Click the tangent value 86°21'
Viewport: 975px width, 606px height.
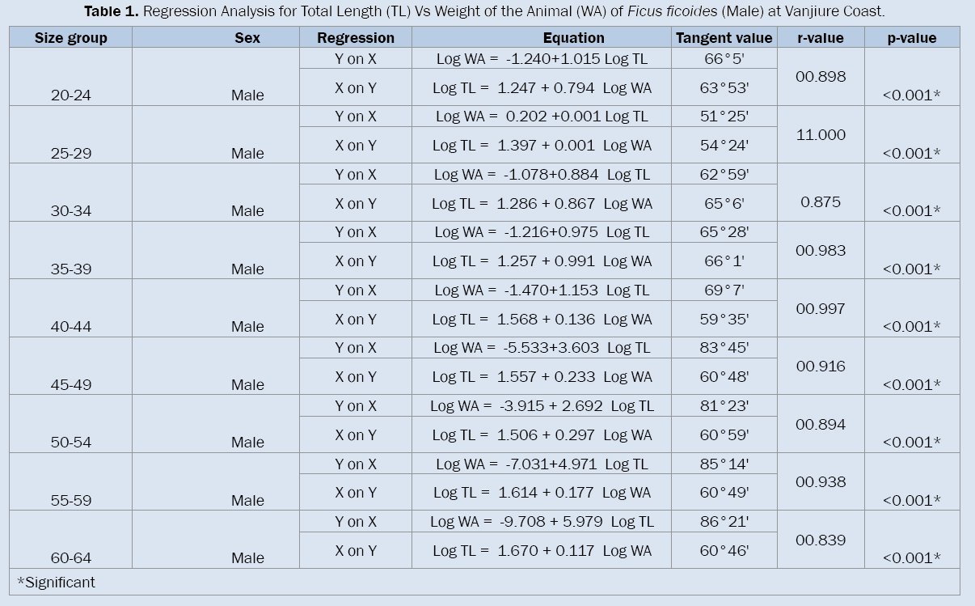(x=724, y=522)
